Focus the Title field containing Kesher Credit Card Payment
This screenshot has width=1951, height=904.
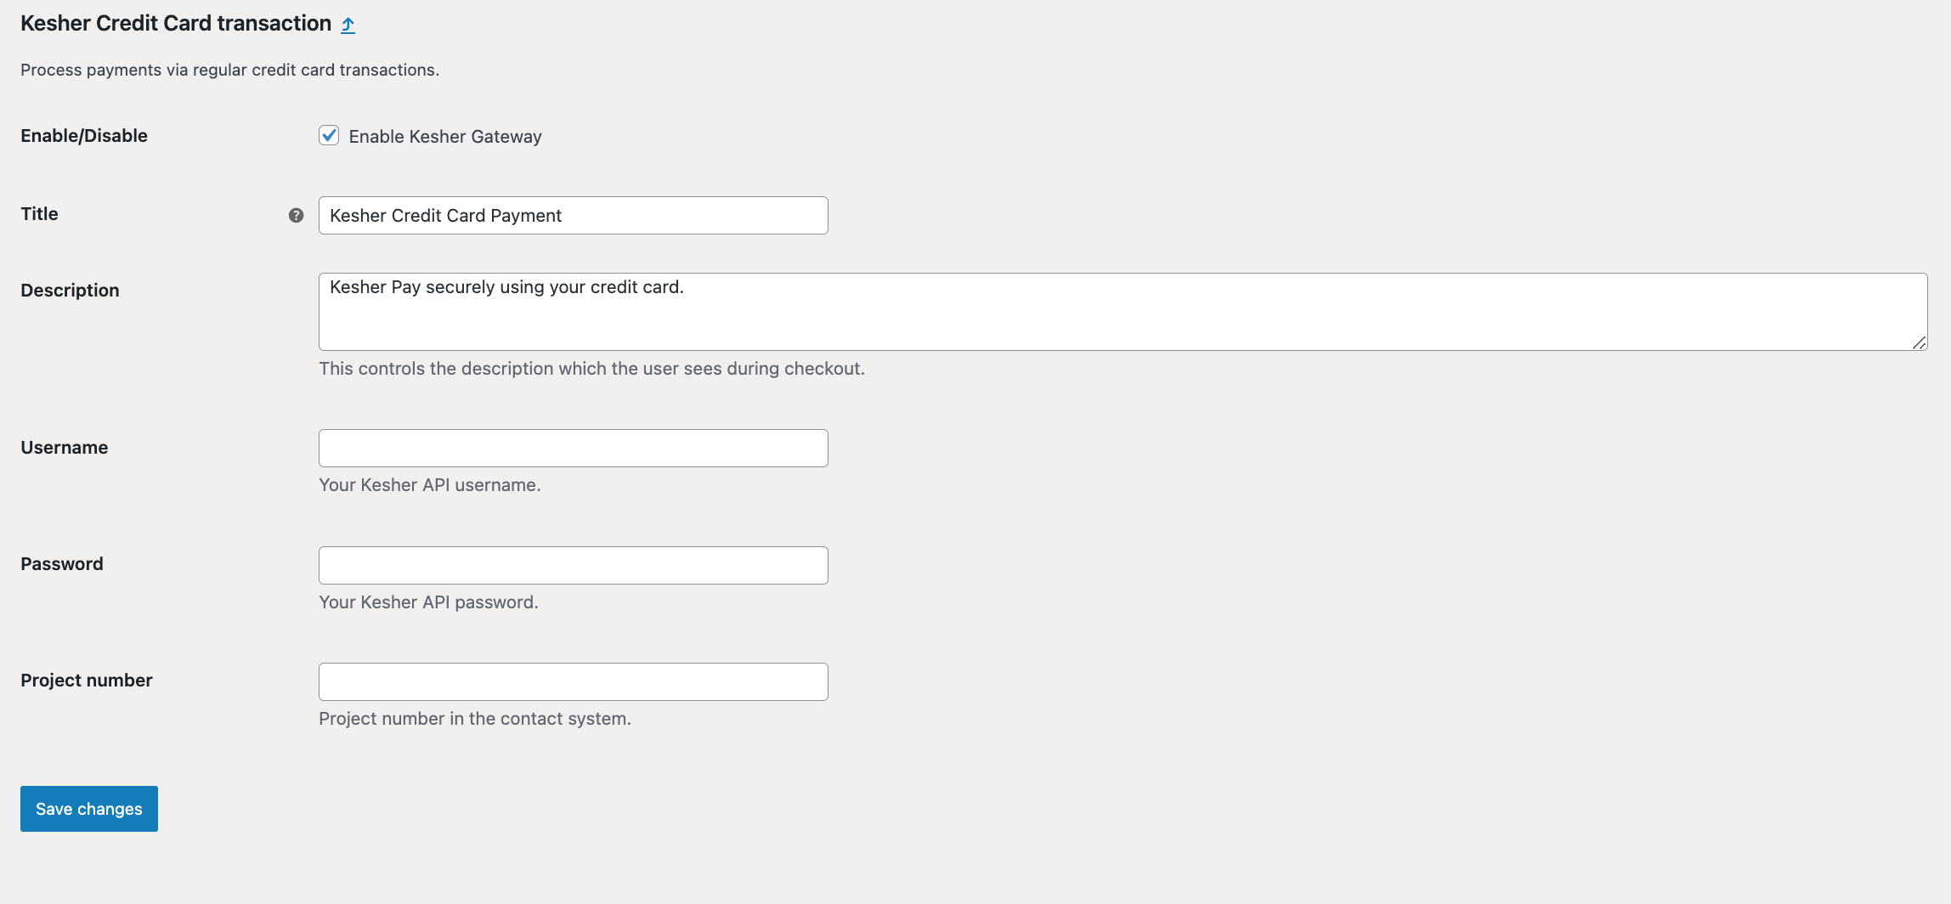click(573, 215)
